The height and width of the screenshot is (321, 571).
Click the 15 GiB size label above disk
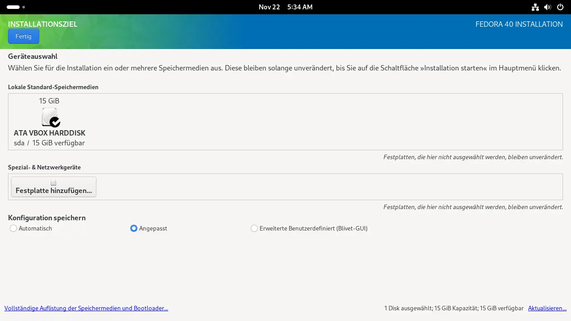coord(49,101)
